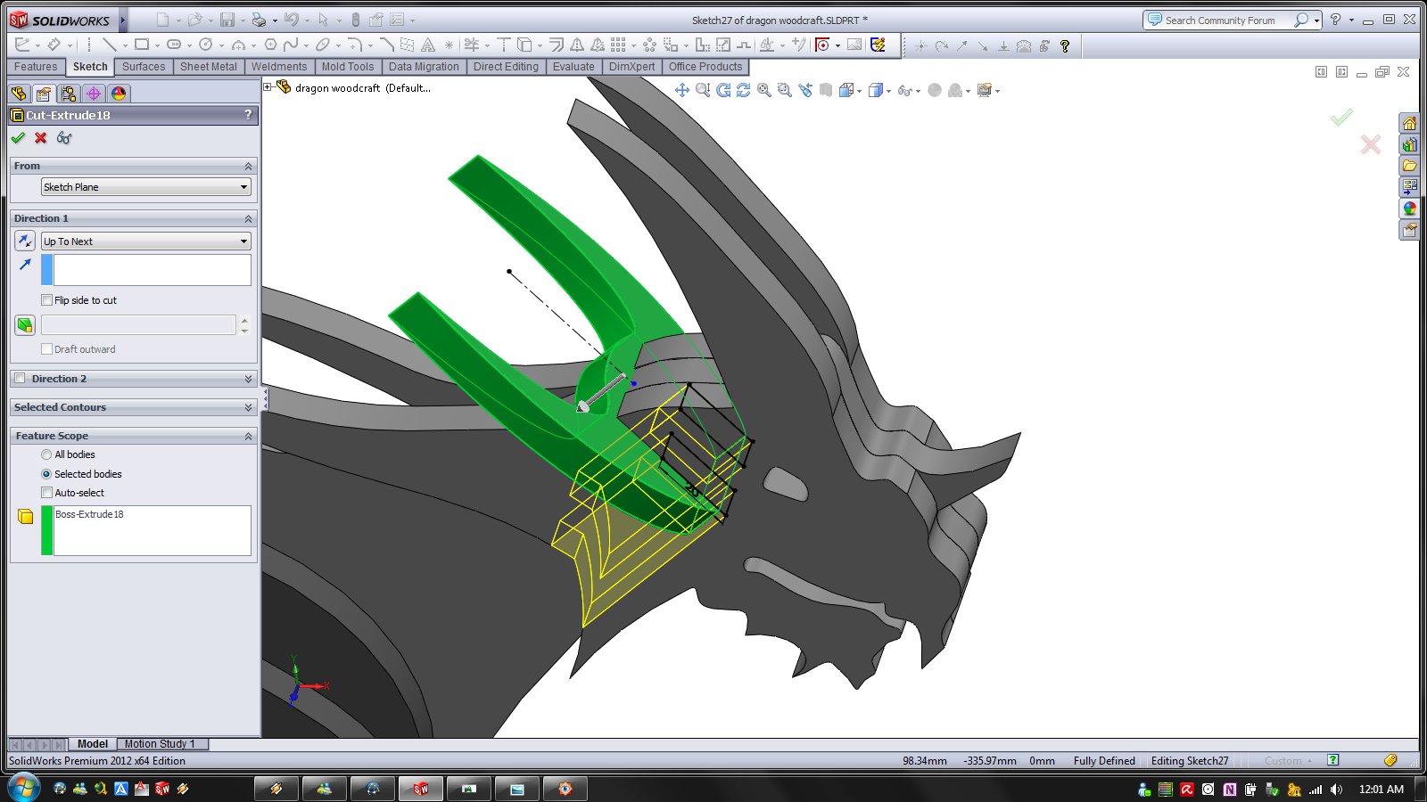Open the Sketch Plane dropdown under From
Viewport: 1427px width, 802px height.
point(146,187)
